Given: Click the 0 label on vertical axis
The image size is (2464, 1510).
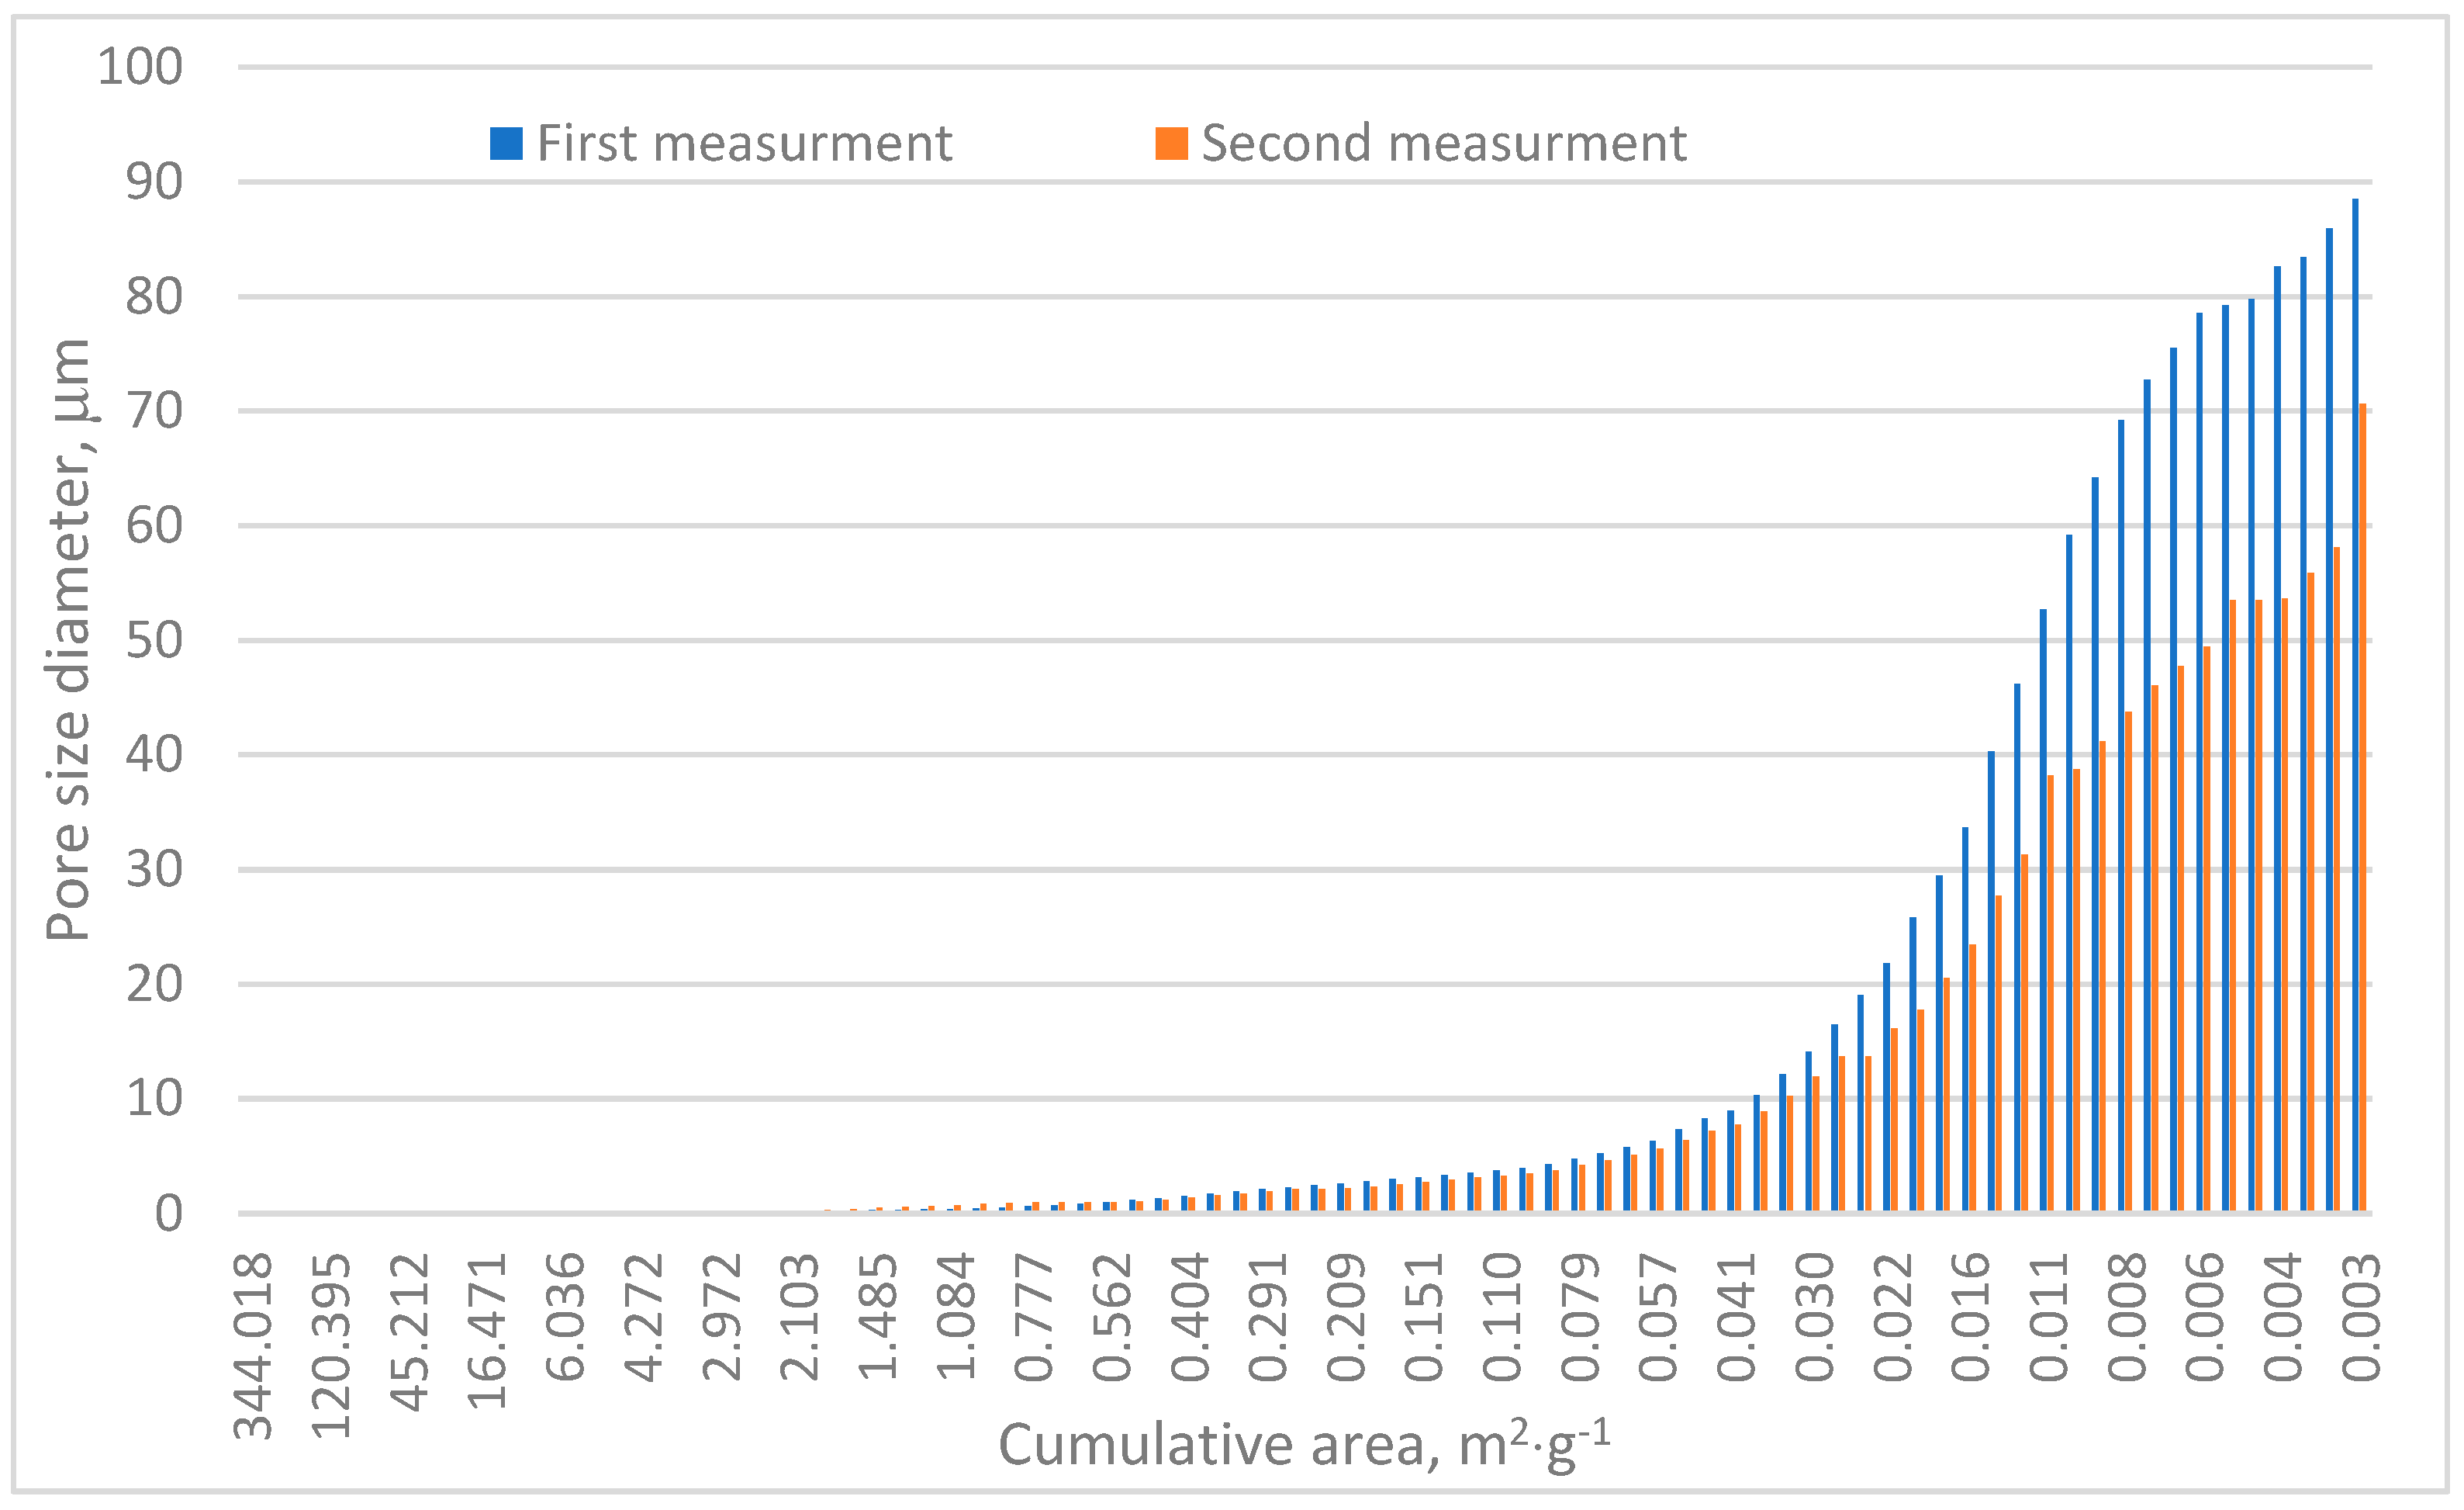Looking at the screenshot, I should [x=168, y=1214].
